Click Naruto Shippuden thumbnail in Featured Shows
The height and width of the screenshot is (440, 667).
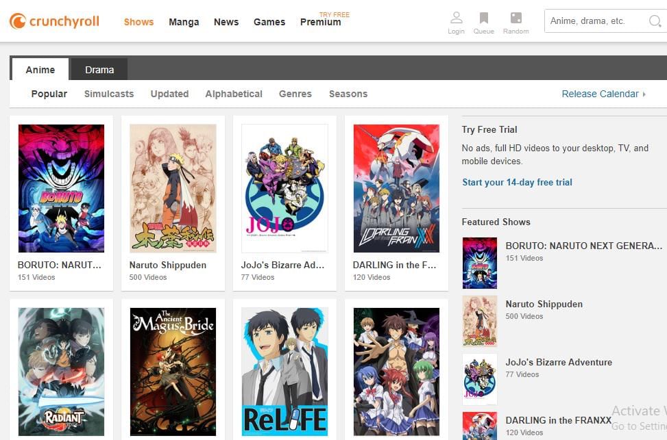(x=479, y=321)
